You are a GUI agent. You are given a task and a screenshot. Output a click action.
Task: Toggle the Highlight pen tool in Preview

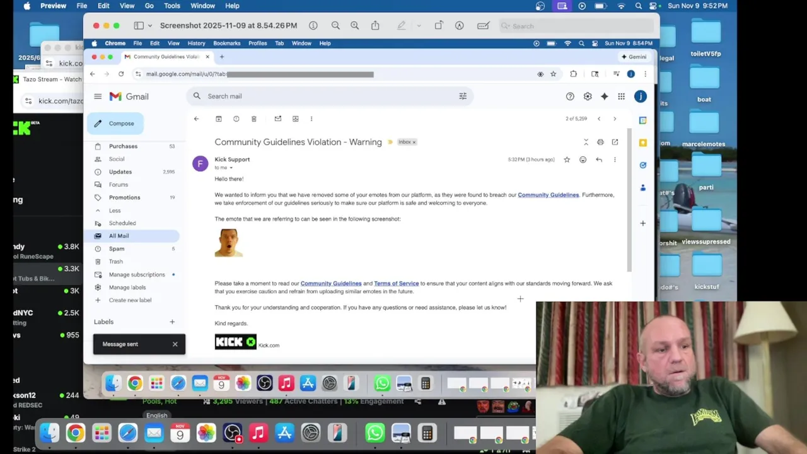pos(402,26)
